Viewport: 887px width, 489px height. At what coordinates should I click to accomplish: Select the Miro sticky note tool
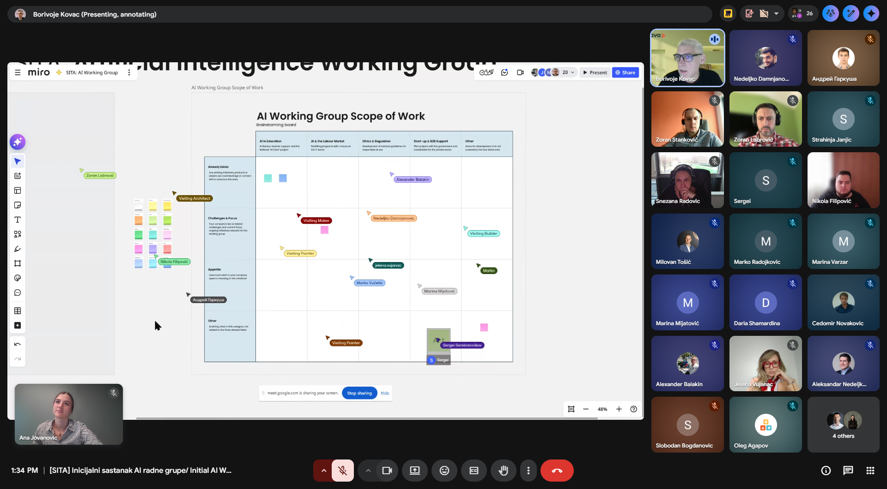[x=18, y=205]
